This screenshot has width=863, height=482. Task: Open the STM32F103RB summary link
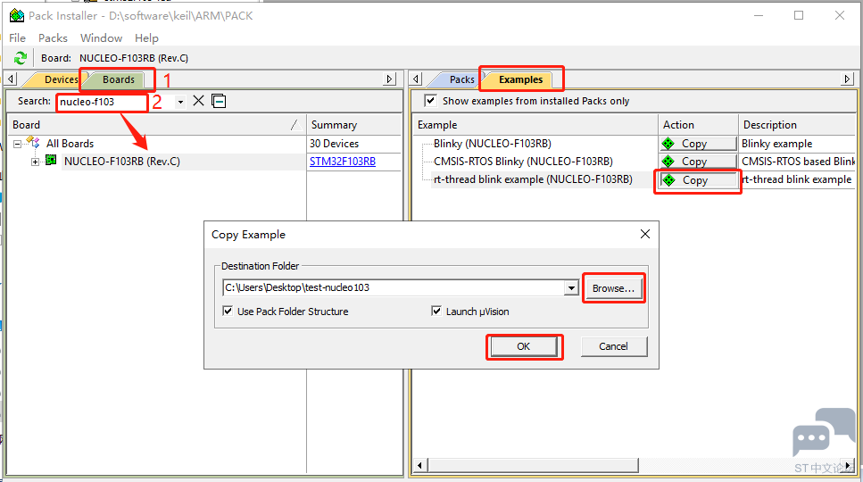coord(343,162)
